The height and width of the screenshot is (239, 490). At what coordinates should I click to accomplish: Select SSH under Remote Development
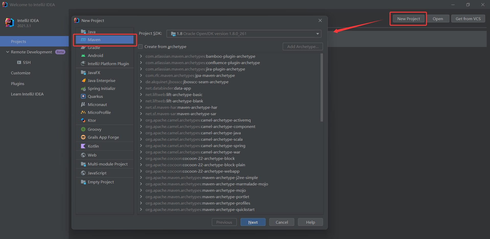click(x=27, y=62)
